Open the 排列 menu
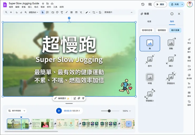Image resolution: width=195 pixels, height=135 pixels. [x=49, y=7]
